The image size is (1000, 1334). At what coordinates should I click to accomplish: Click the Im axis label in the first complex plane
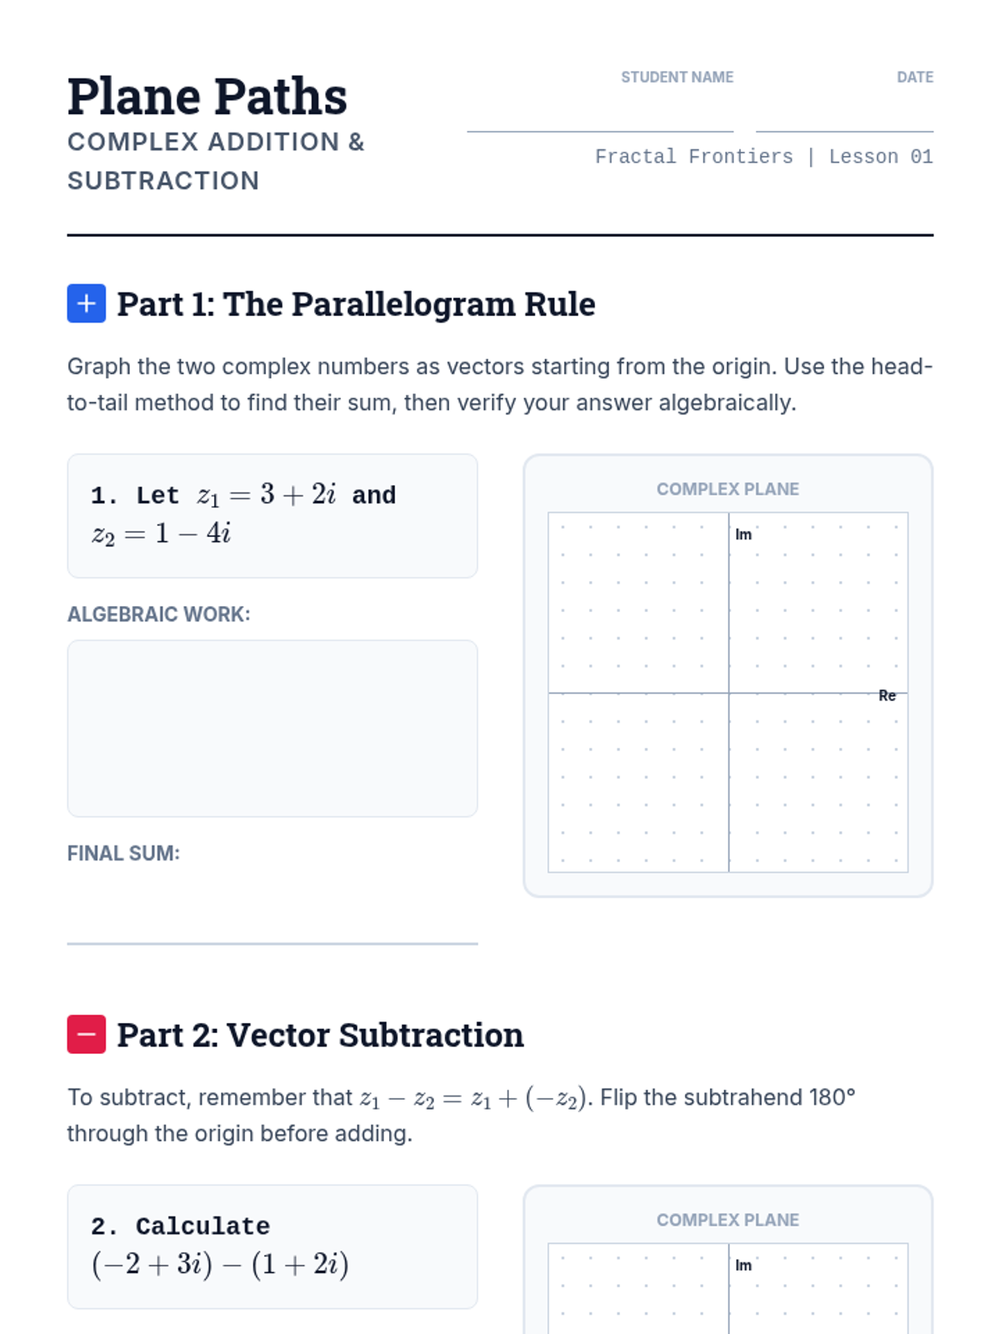(743, 534)
